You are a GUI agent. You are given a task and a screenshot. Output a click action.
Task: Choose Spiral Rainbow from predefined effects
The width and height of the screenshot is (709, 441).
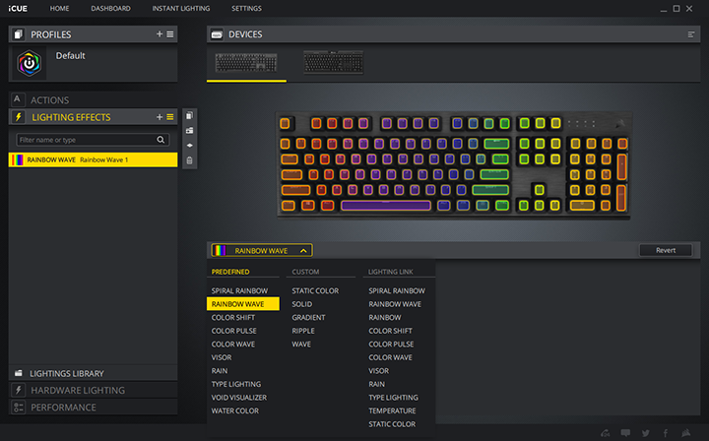238,291
